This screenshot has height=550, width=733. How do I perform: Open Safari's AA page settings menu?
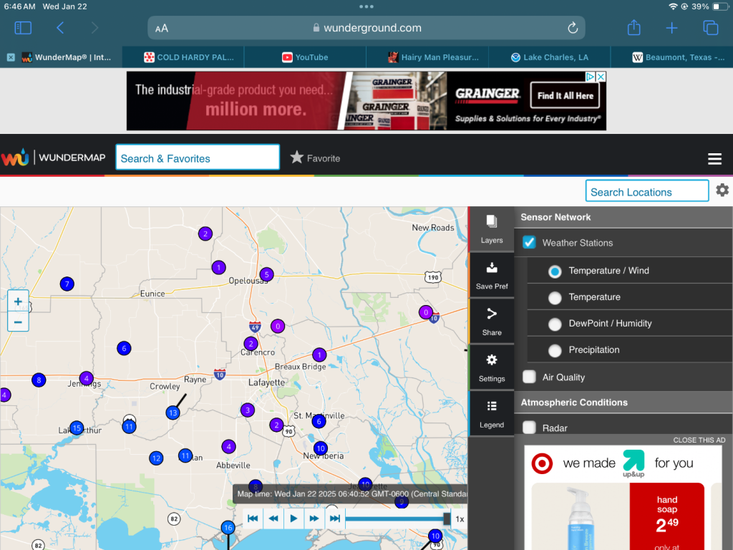[x=162, y=28]
